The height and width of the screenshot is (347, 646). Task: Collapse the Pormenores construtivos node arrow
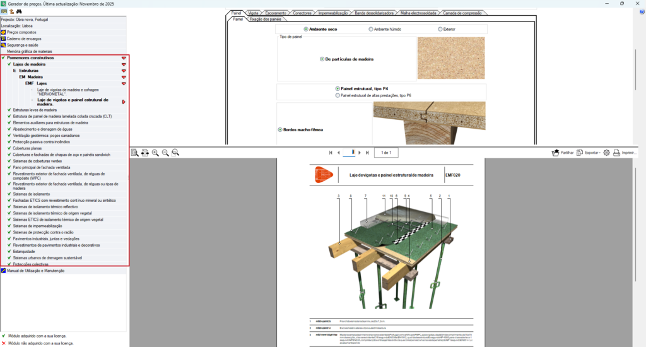click(124, 58)
